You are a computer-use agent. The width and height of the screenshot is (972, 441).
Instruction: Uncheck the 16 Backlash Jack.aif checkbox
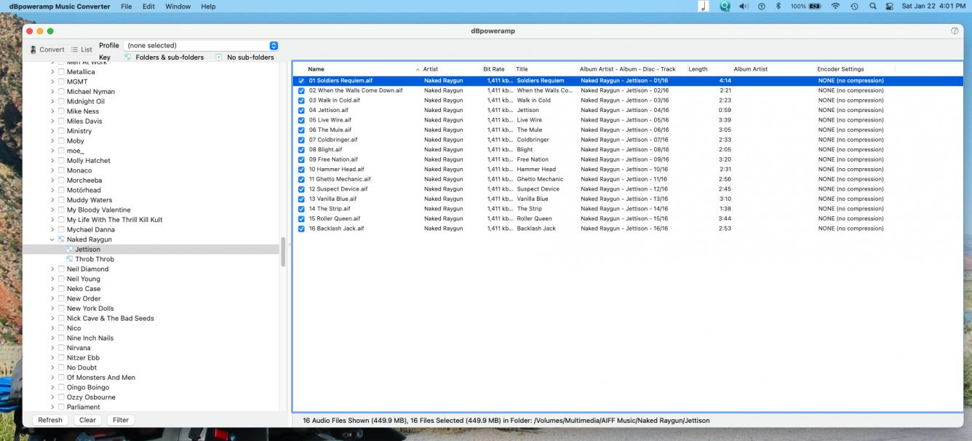[301, 229]
